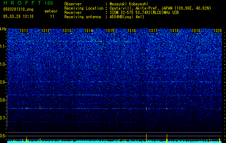Click the 0.9 frequency axis label

3,82
